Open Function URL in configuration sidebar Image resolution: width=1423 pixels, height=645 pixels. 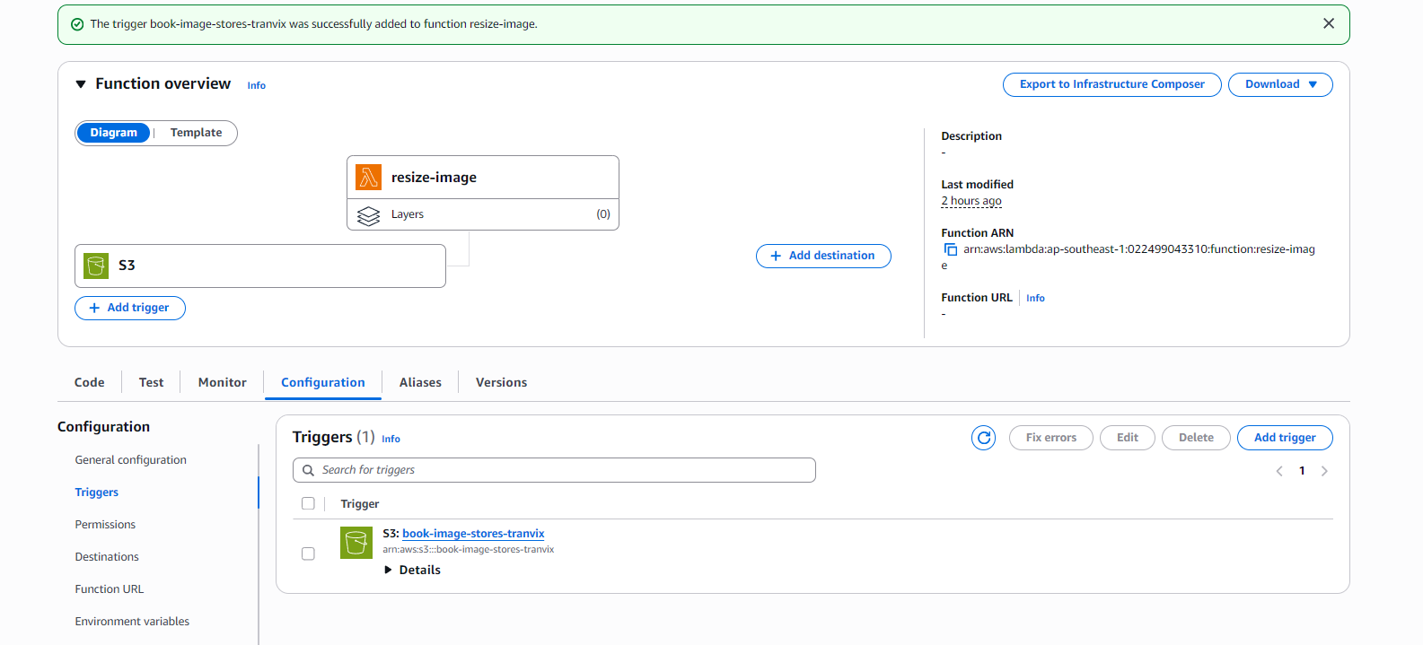click(110, 589)
